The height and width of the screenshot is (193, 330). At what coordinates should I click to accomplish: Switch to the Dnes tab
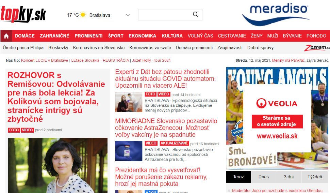[x=264, y=177]
